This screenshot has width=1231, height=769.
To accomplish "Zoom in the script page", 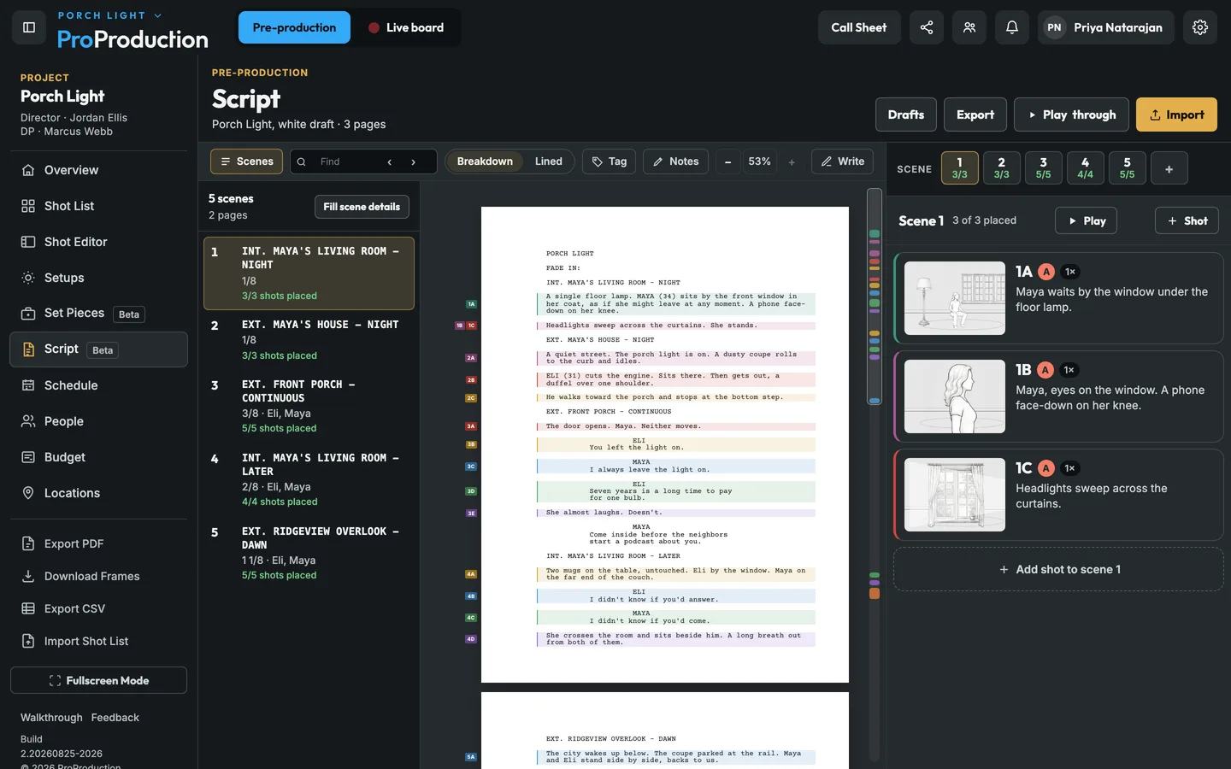I will coord(792,161).
